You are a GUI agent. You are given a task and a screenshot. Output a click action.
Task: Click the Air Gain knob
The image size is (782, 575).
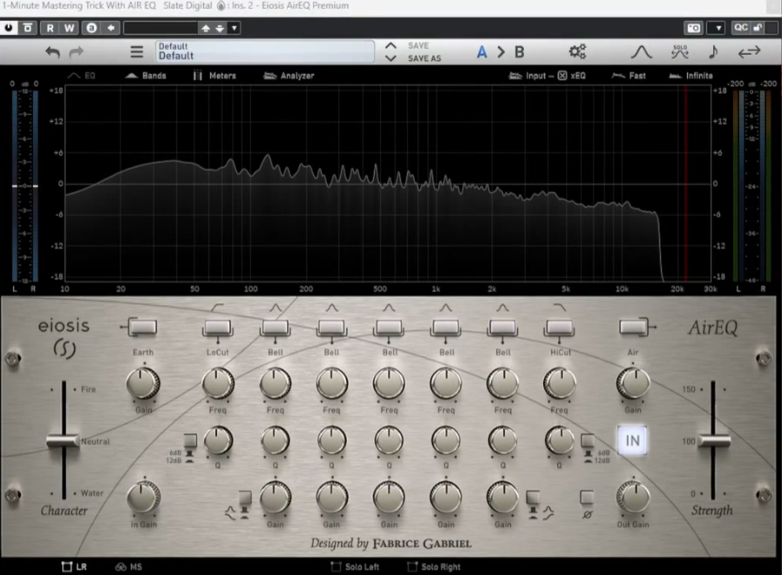tap(633, 383)
